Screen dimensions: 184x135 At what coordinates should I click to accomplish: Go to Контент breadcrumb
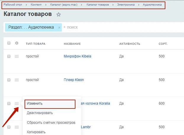coord(36,5)
